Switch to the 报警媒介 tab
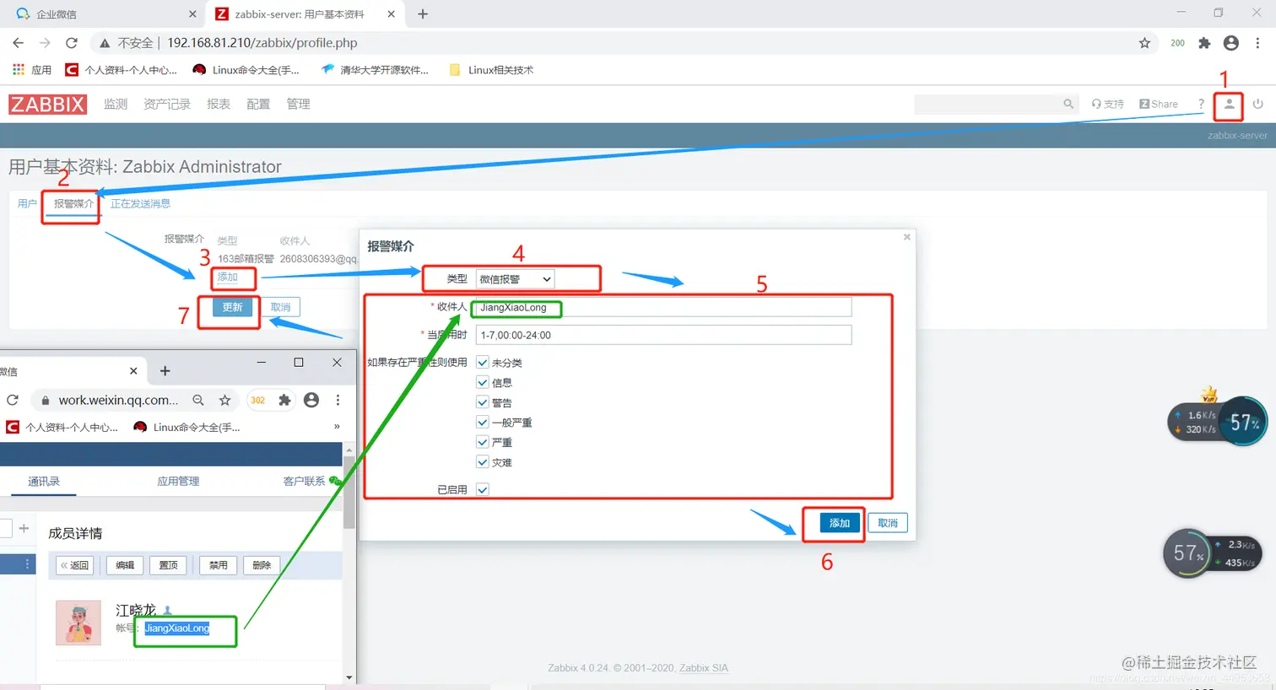The width and height of the screenshot is (1276, 690). pyautogui.click(x=73, y=203)
